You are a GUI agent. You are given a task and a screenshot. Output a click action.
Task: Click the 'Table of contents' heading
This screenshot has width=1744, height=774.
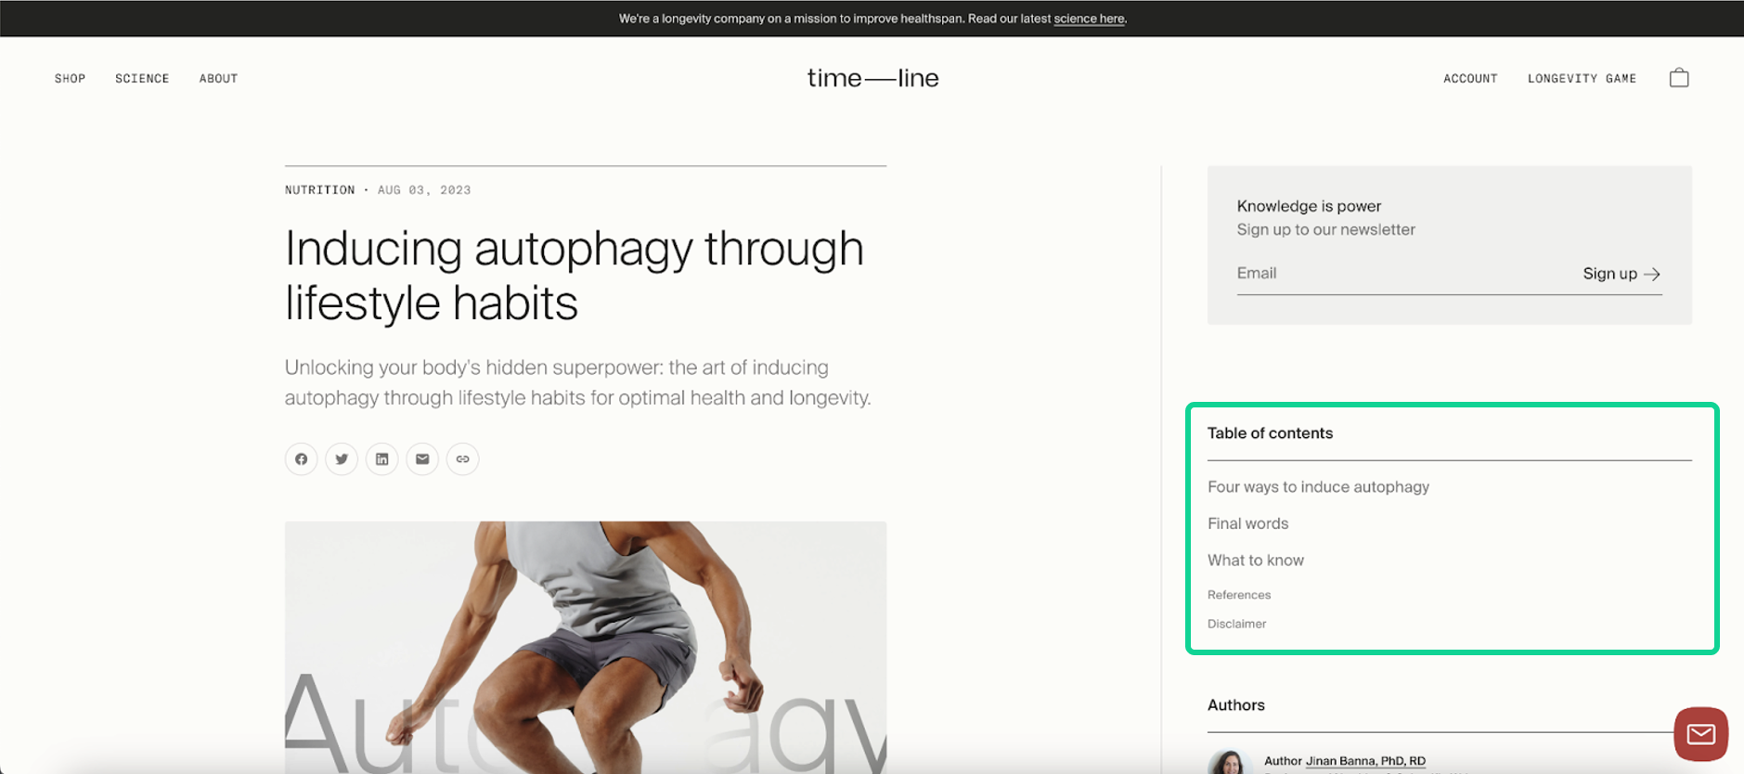click(1270, 433)
